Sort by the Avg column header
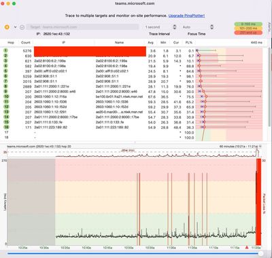Viewport: 272px width, 258px height. [150, 42]
